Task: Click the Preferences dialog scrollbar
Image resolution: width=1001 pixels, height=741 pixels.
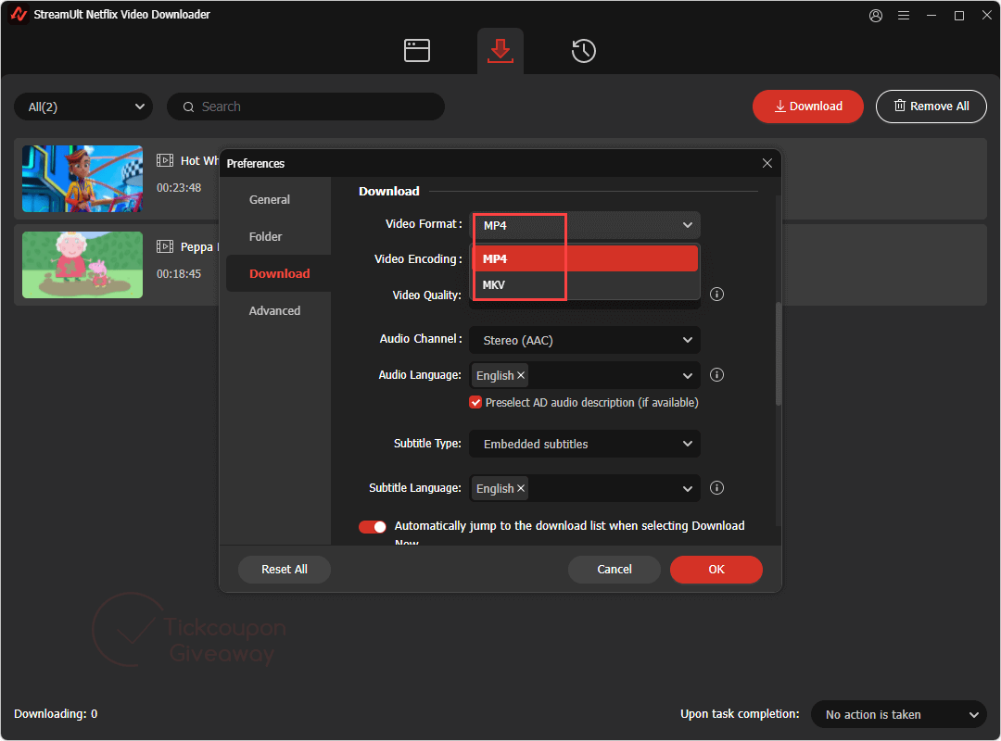Action: coord(779,354)
